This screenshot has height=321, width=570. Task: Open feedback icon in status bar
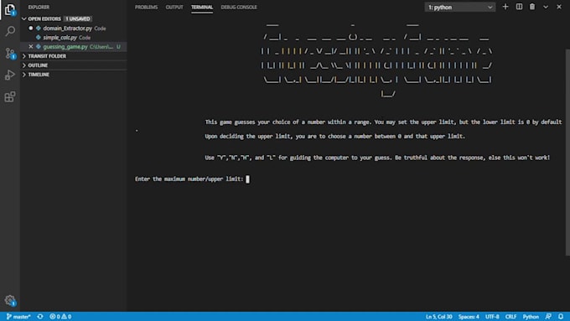point(548,317)
